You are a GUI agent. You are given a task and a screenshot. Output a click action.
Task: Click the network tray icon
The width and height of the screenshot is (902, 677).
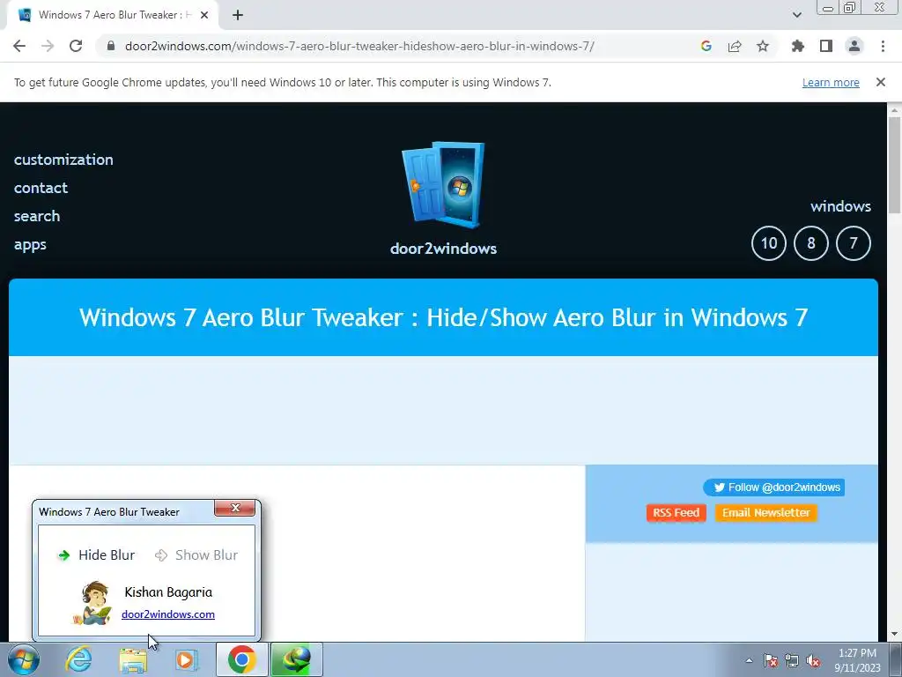792,660
